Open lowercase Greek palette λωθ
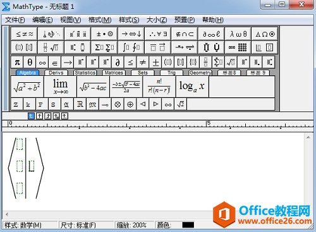Viewport: 316px width, 232px height. click(x=238, y=34)
